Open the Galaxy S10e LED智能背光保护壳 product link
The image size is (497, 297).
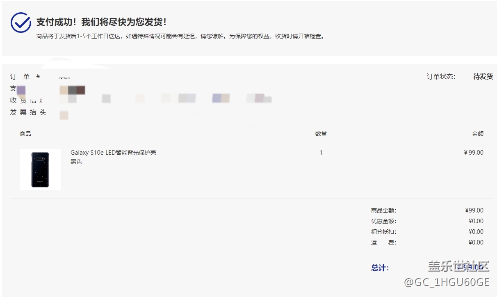113,153
